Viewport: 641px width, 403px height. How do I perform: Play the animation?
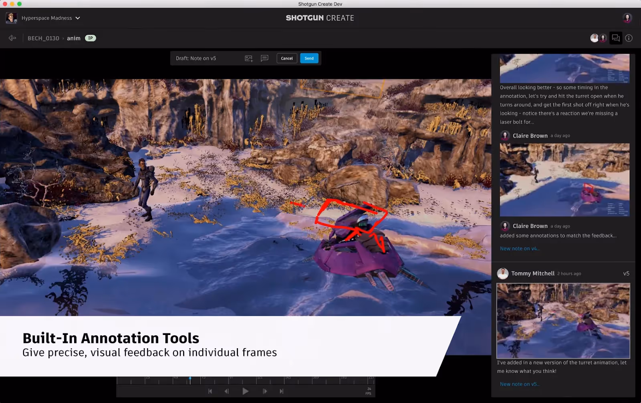pos(246,391)
